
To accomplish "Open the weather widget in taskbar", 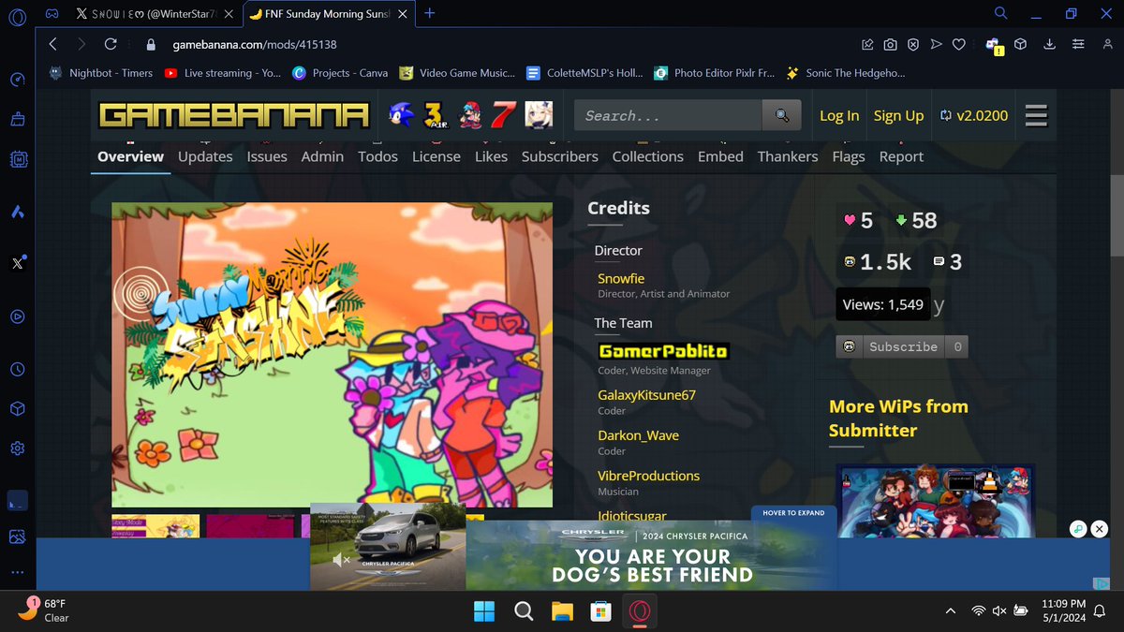I will pyautogui.click(x=44, y=610).
